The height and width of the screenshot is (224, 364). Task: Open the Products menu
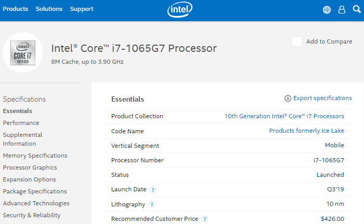click(x=16, y=9)
